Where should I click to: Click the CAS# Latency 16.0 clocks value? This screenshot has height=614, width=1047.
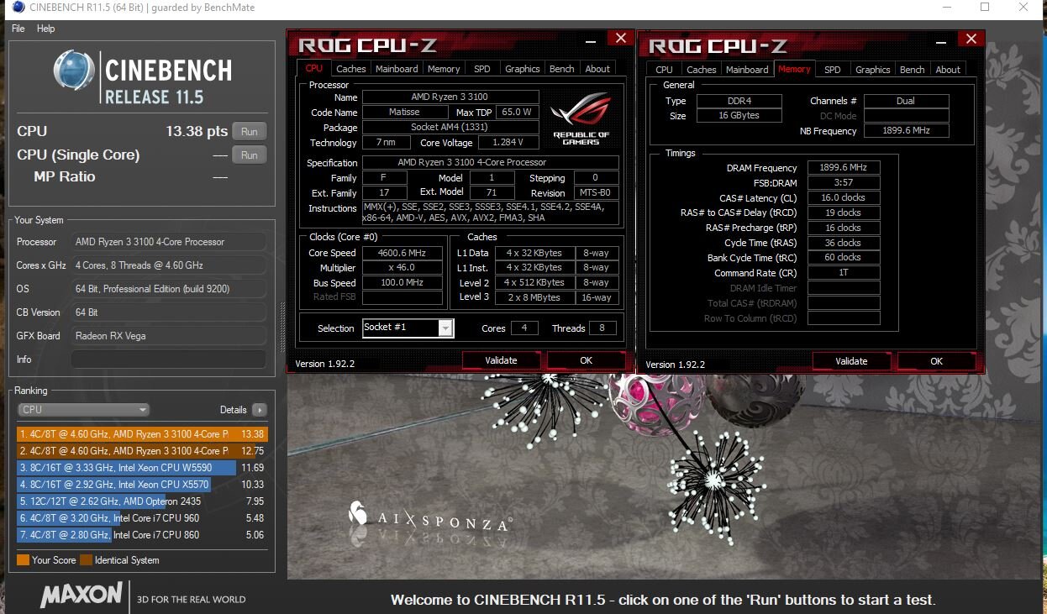pos(844,198)
